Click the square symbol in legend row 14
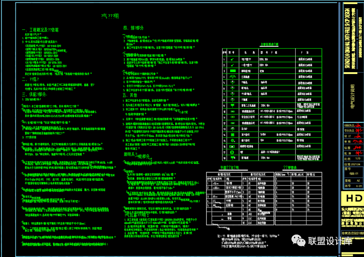This screenshot has height=257, width=364. pyautogui.click(x=232, y=135)
